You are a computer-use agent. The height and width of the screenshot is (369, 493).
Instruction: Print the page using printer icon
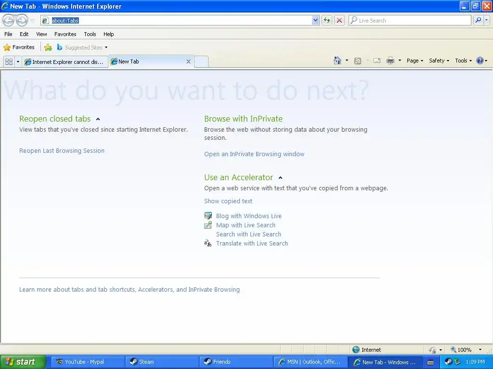(390, 61)
